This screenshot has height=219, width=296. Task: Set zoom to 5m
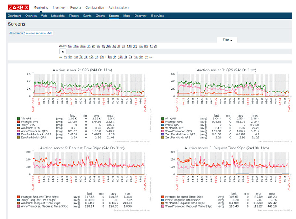pyautogui.click(x=70, y=46)
